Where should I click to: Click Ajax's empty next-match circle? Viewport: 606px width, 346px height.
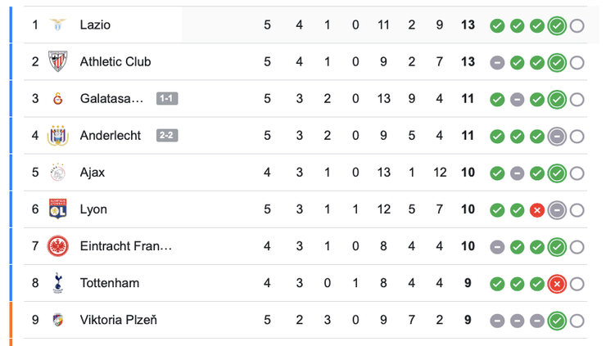[x=577, y=173]
